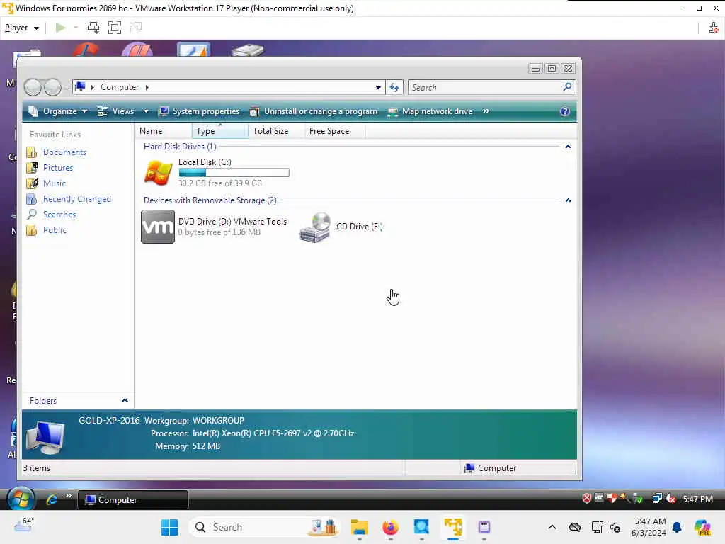Expand quick launch overflow chevron
Screen dimensions: 725x544
69,495
